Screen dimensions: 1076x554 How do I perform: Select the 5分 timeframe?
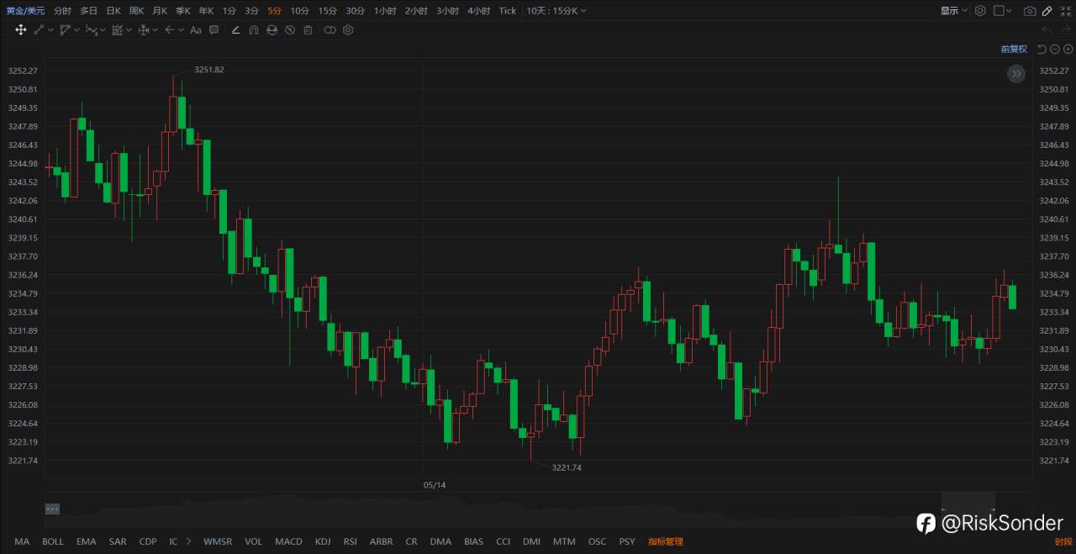tap(275, 11)
